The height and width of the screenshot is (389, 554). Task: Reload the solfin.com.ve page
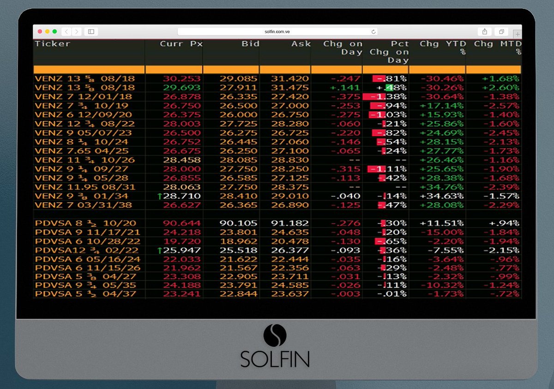pyautogui.click(x=373, y=32)
